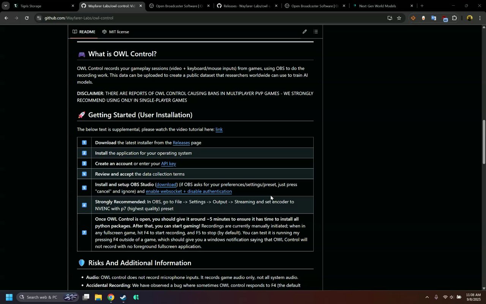Bookmark this page with the star icon
The image size is (486, 304).
pos(399,18)
